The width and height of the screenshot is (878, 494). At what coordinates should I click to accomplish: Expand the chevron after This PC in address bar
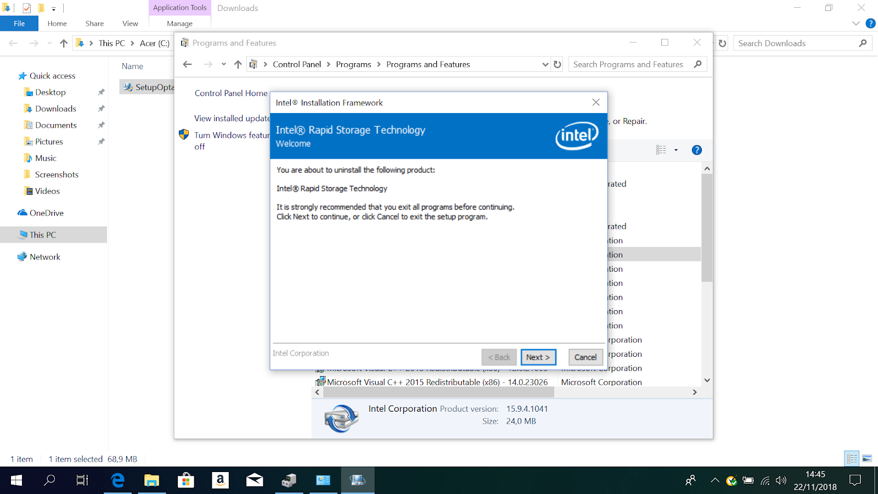pyautogui.click(x=132, y=43)
